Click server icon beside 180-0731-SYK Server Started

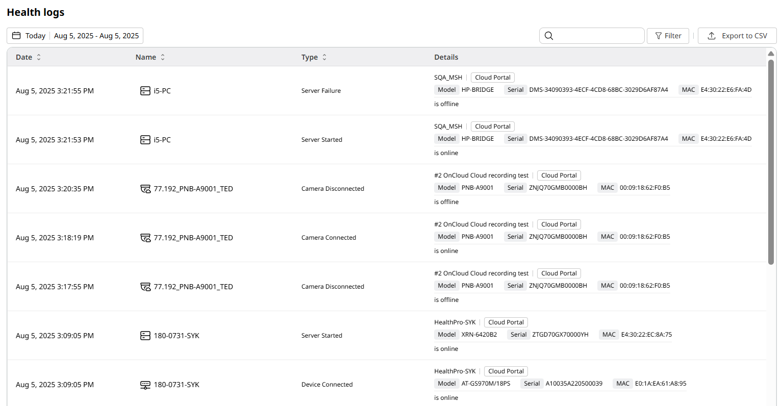tap(145, 336)
